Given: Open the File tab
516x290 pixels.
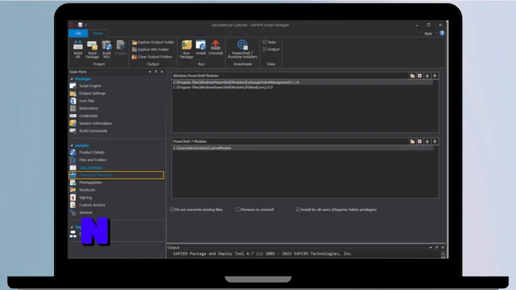Looking at the screenshot, I should tap(78, 33).
